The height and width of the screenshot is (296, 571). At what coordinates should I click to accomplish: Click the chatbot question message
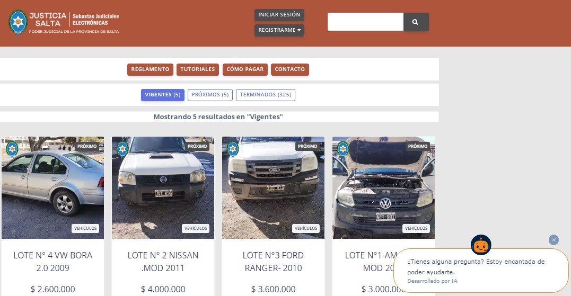coord(476,266)
